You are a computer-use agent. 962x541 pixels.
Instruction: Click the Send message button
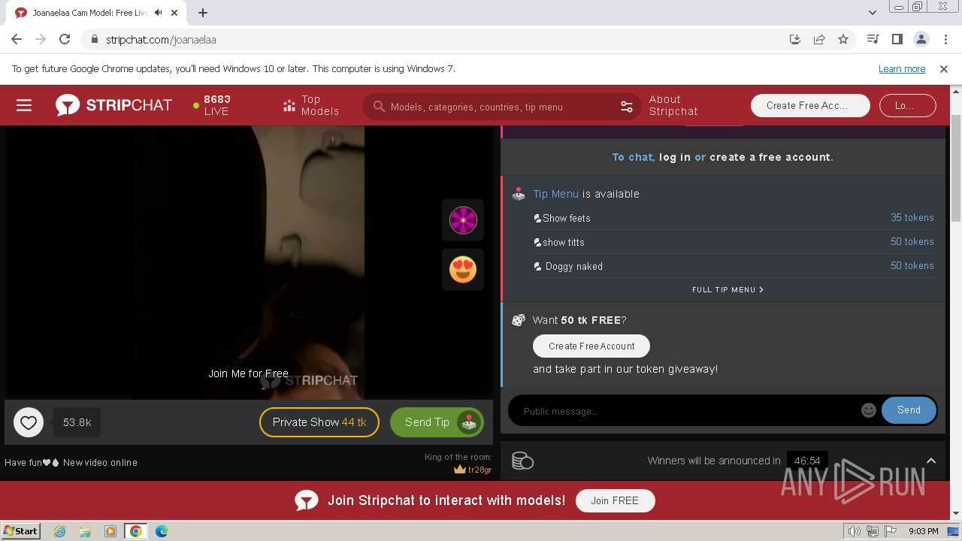pos(909,410)
